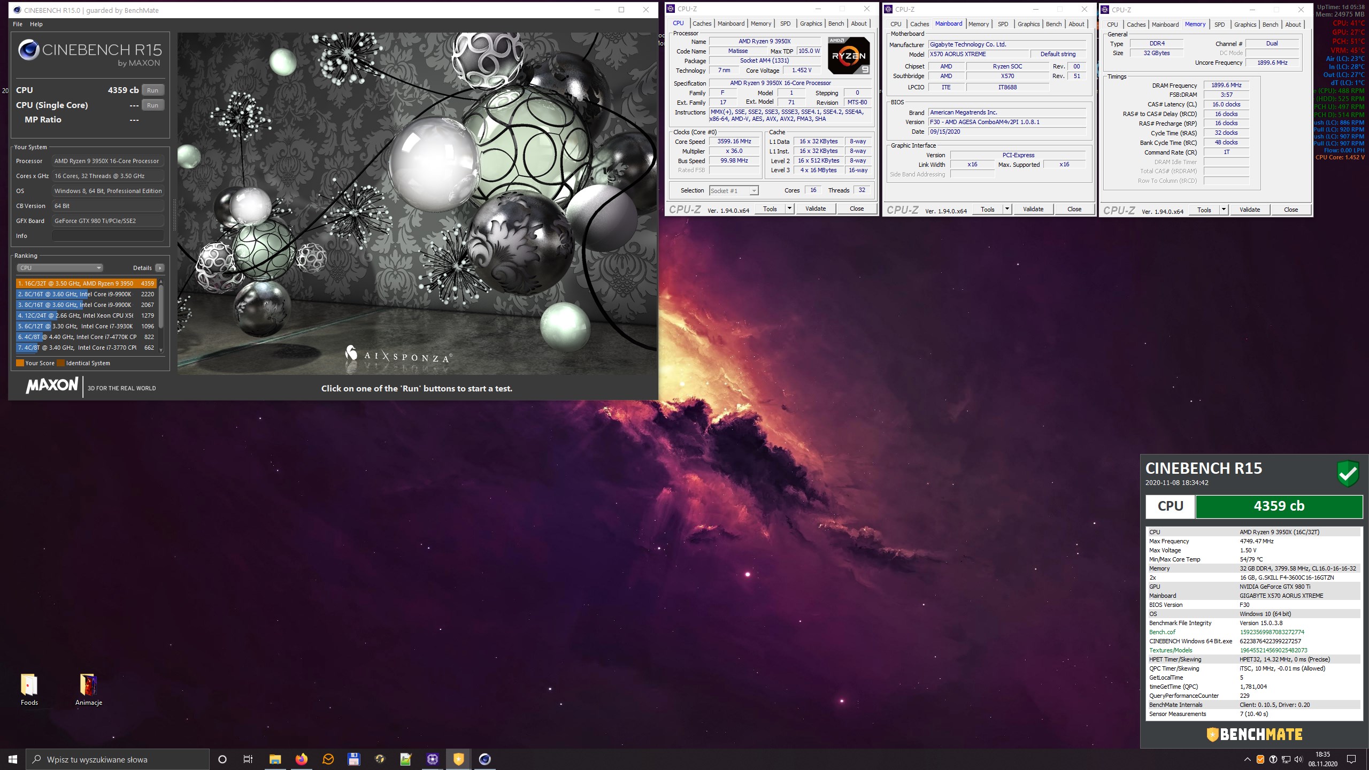The image size is (1369, 770).
Task: Open Bench tab in first CPU-Z window
Action: 836,24
